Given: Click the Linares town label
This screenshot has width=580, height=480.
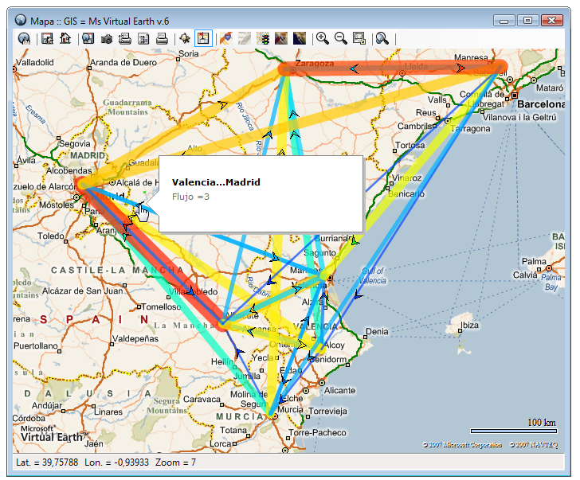Looking at the screenshot, I should [x=108, y=412].
